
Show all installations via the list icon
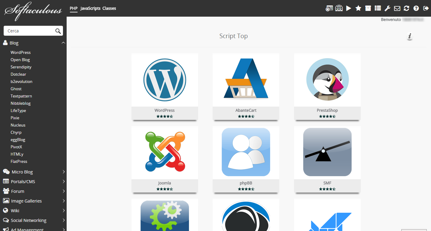[x=378, y=8]
